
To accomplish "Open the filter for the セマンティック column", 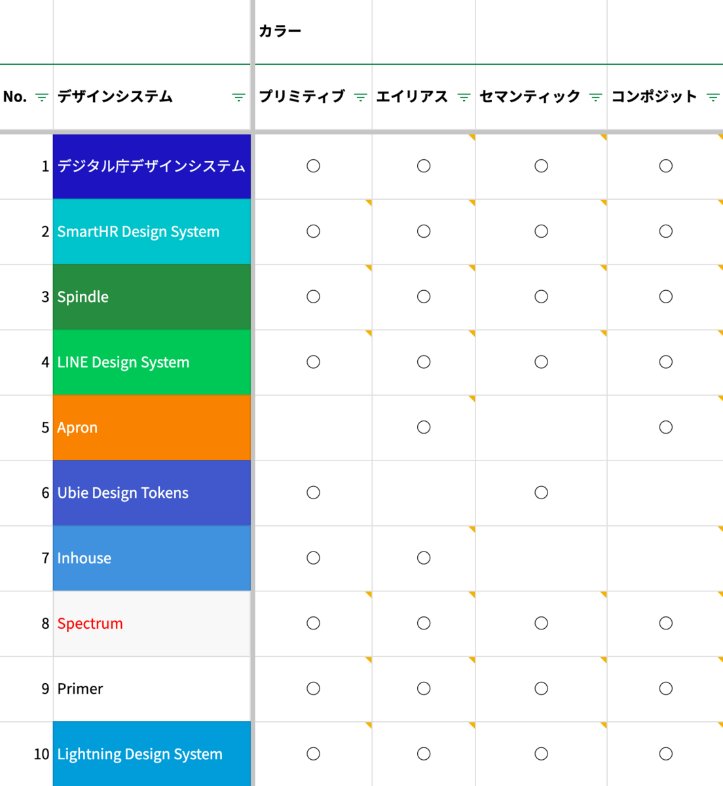I will tap(595, 98).
